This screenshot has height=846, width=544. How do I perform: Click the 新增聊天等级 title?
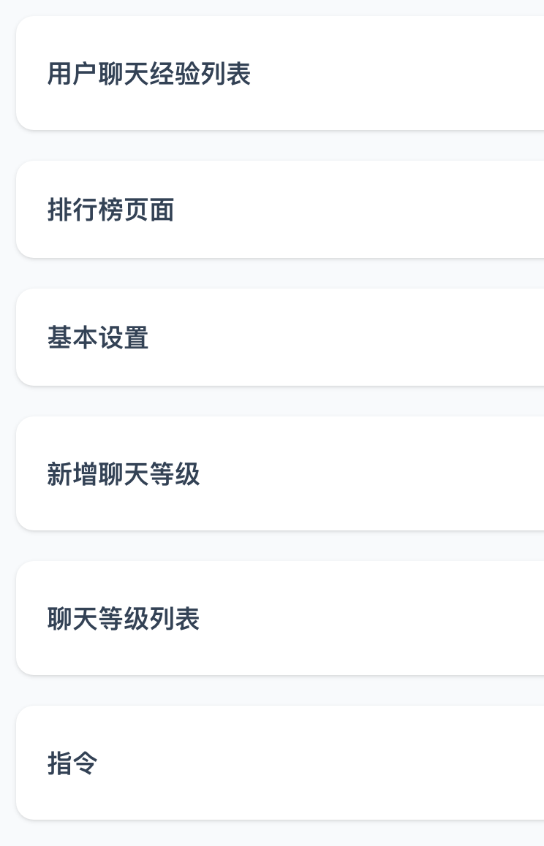point(124,474)
